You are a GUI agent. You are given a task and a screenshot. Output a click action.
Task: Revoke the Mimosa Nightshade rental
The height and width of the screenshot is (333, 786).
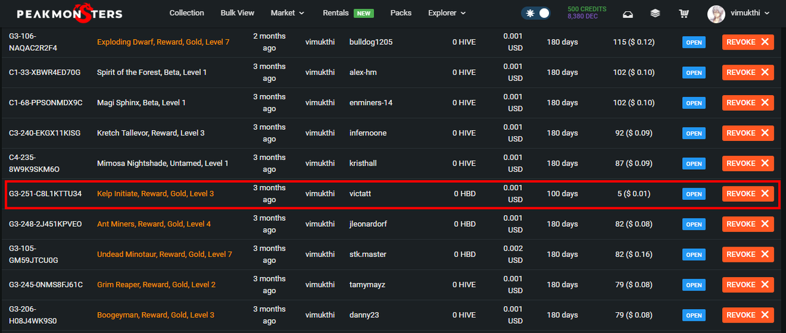coord(748,163)
